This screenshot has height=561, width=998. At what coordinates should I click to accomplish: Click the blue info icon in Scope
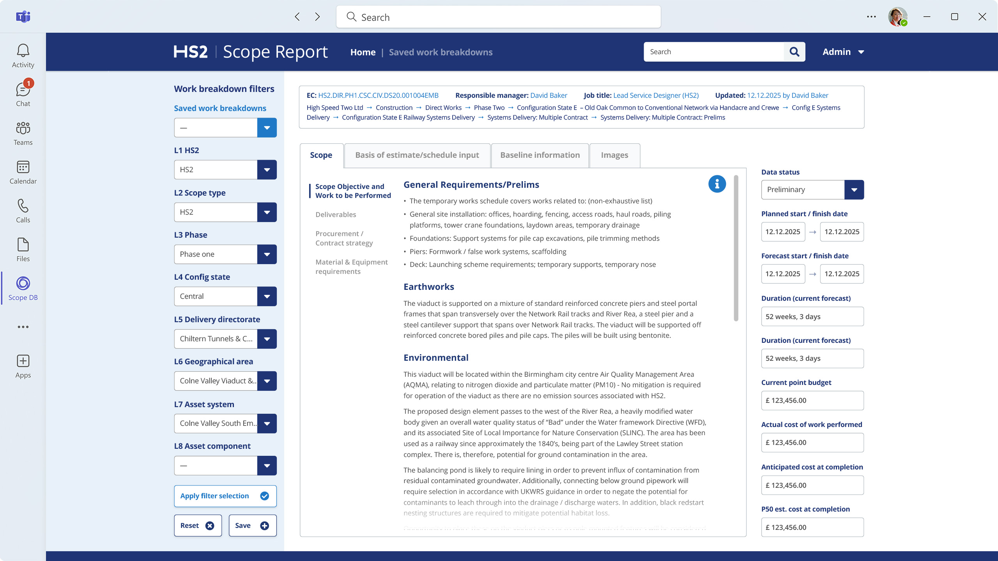tap(717, 184)
